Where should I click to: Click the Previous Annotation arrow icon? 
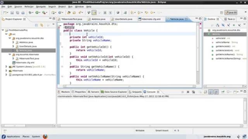139,12
